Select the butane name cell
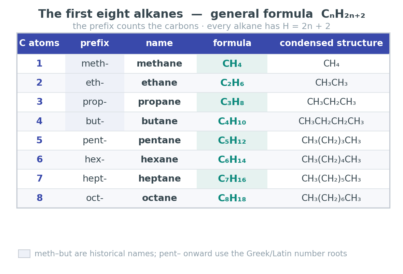 159,121
